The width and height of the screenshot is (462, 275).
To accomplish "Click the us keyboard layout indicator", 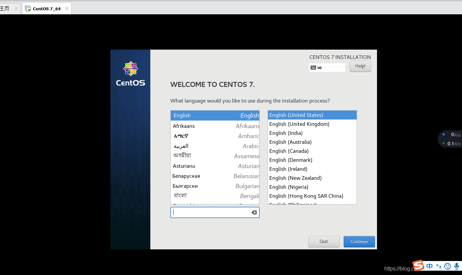I will click(x=327, y=68).
